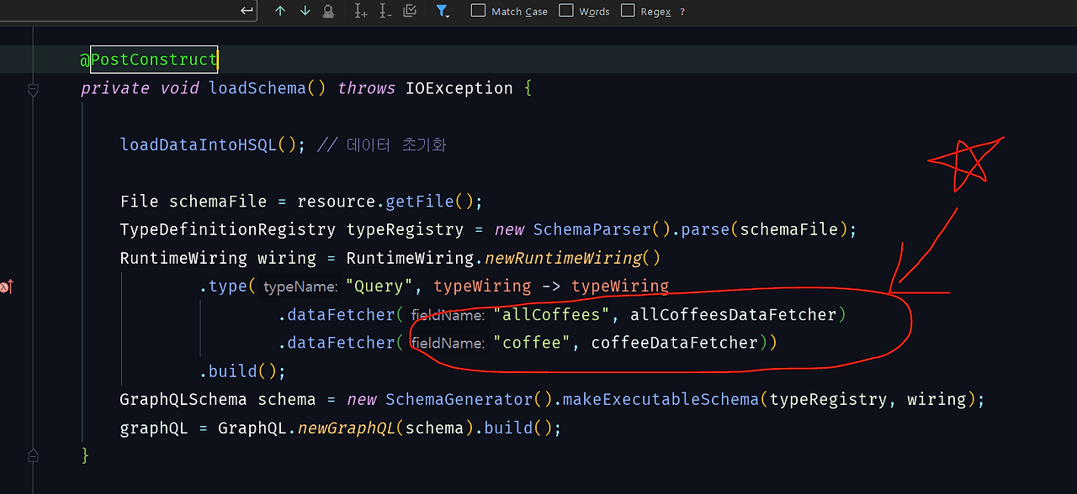Click the Find Word at Caret icon
Image resolution: width=1077 pixels, height=494 pixels.
(328, 11)
